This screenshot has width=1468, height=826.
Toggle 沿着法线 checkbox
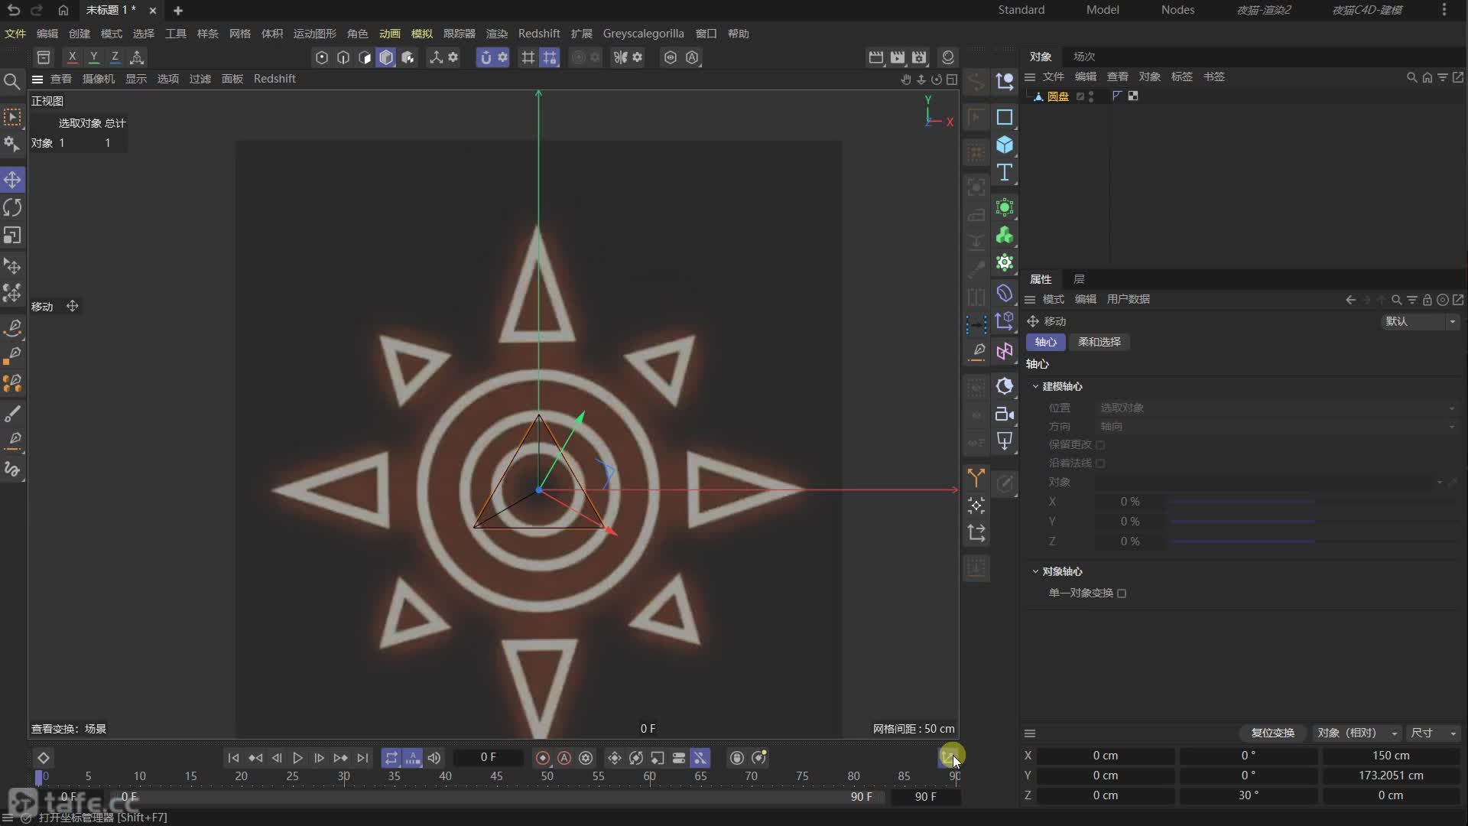(x=1100, y=463)
